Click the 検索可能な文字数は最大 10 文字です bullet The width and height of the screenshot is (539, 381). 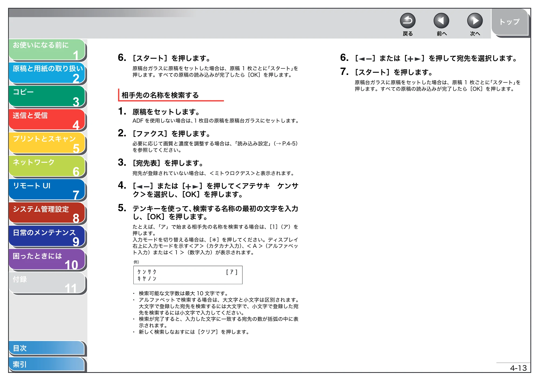183,293
